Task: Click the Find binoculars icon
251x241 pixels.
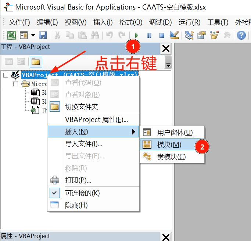Action: 95,35
